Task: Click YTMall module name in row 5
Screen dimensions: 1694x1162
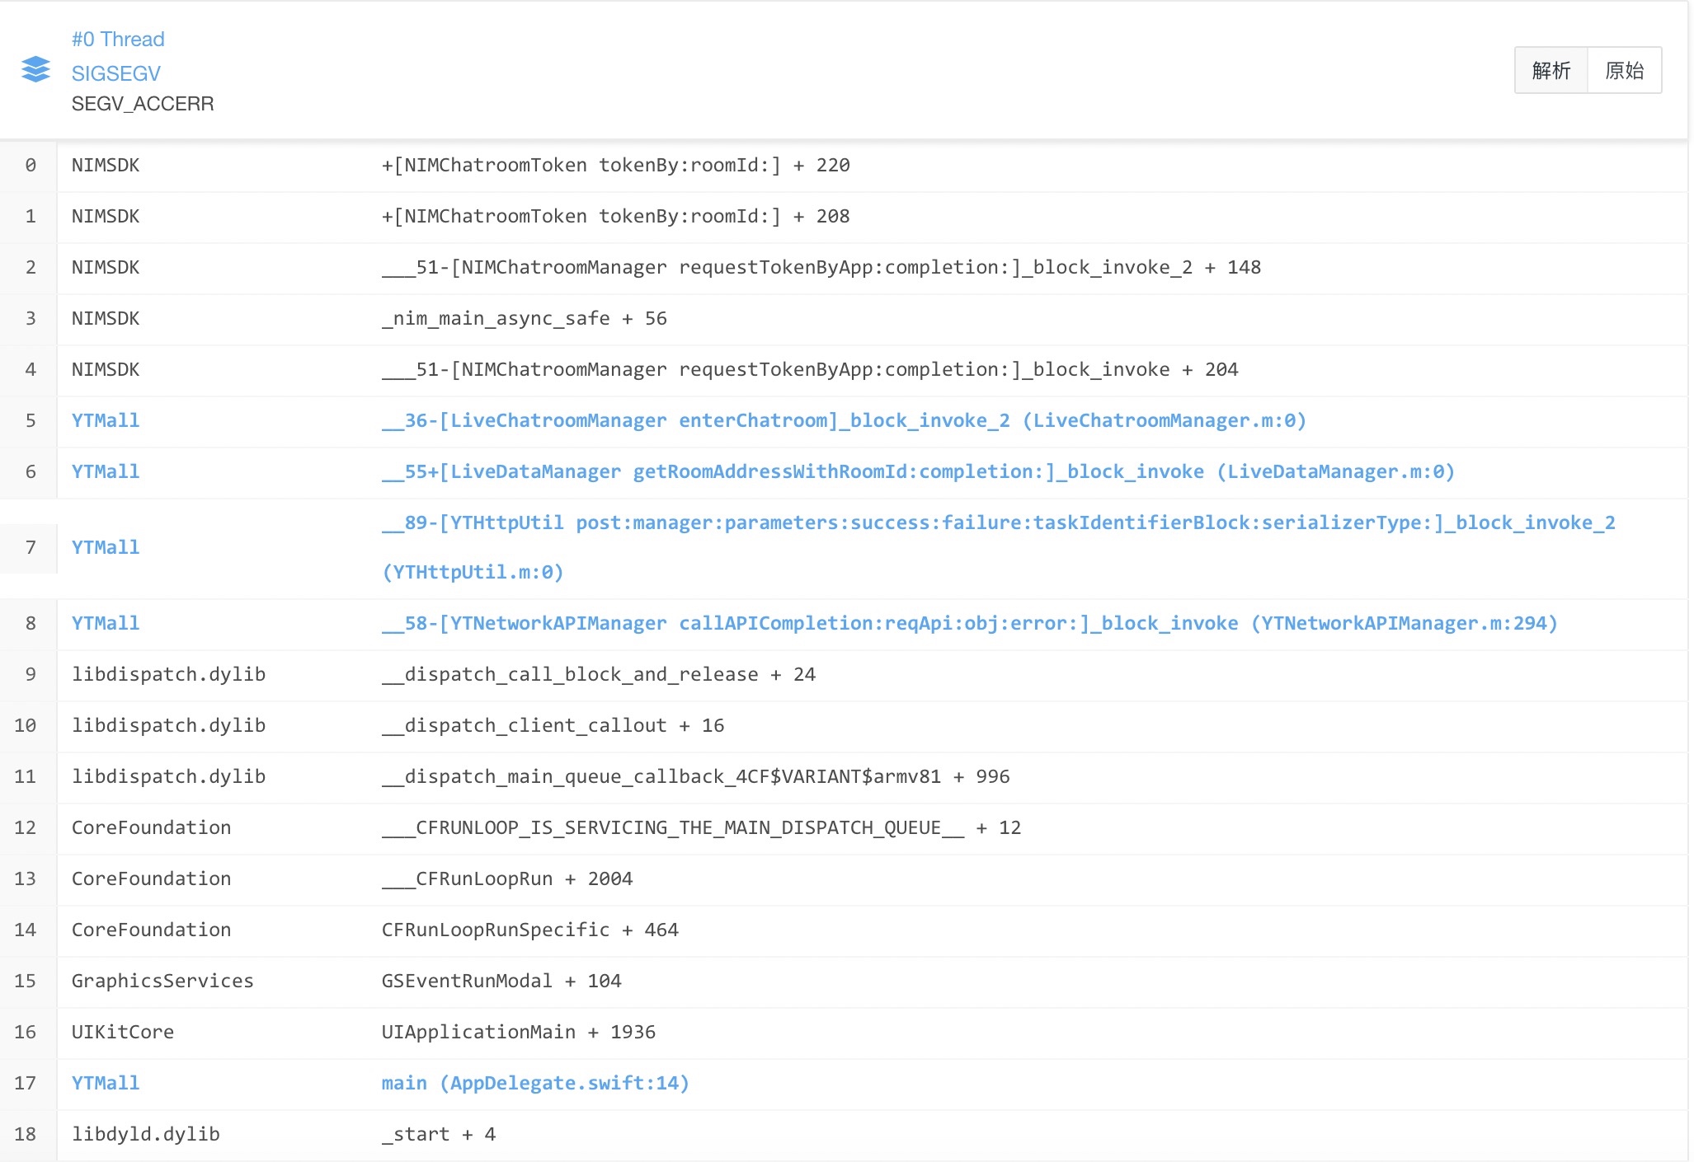Action: 106,421
